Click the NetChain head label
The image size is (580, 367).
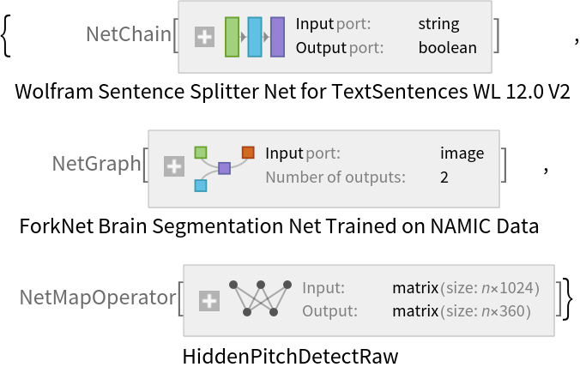click(128, 34)
